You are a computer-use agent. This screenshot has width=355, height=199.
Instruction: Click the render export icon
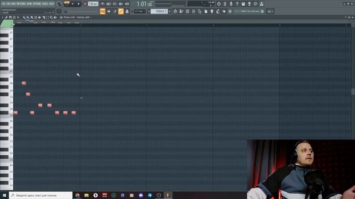pyautogui.click(x=249, y=4)
